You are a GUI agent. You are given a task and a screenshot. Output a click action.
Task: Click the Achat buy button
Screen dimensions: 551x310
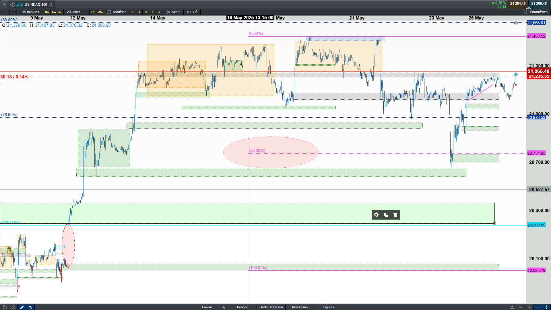173,12
